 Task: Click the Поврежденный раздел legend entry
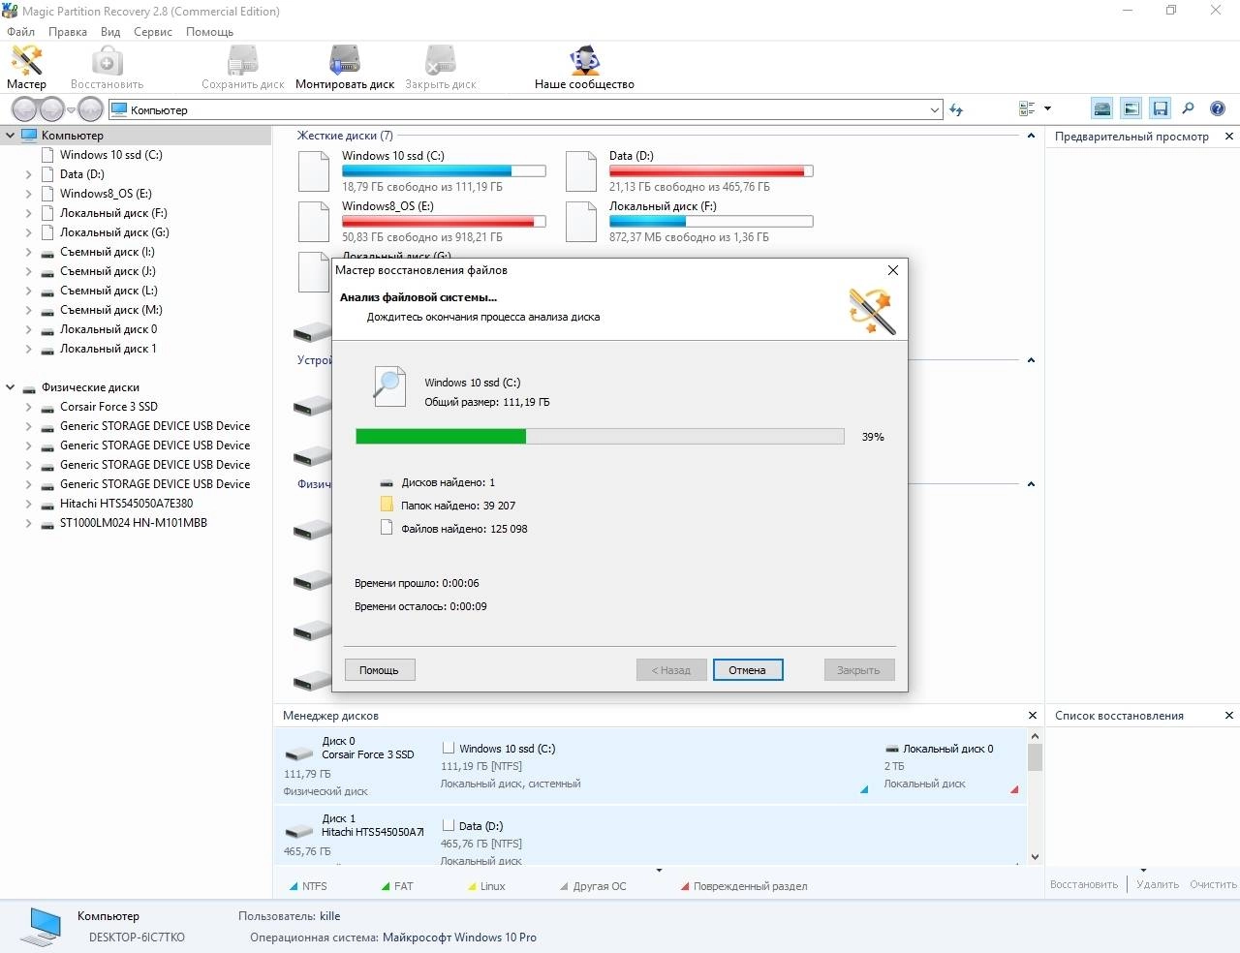click(x=743, y=886)
